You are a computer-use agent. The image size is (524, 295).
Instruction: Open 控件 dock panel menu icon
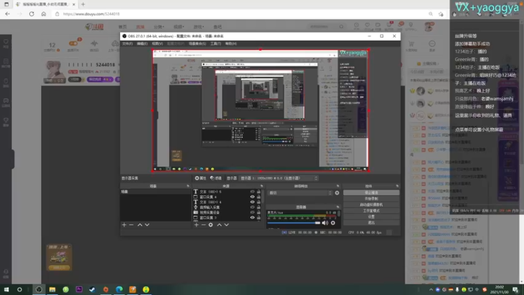coord(397,186)
